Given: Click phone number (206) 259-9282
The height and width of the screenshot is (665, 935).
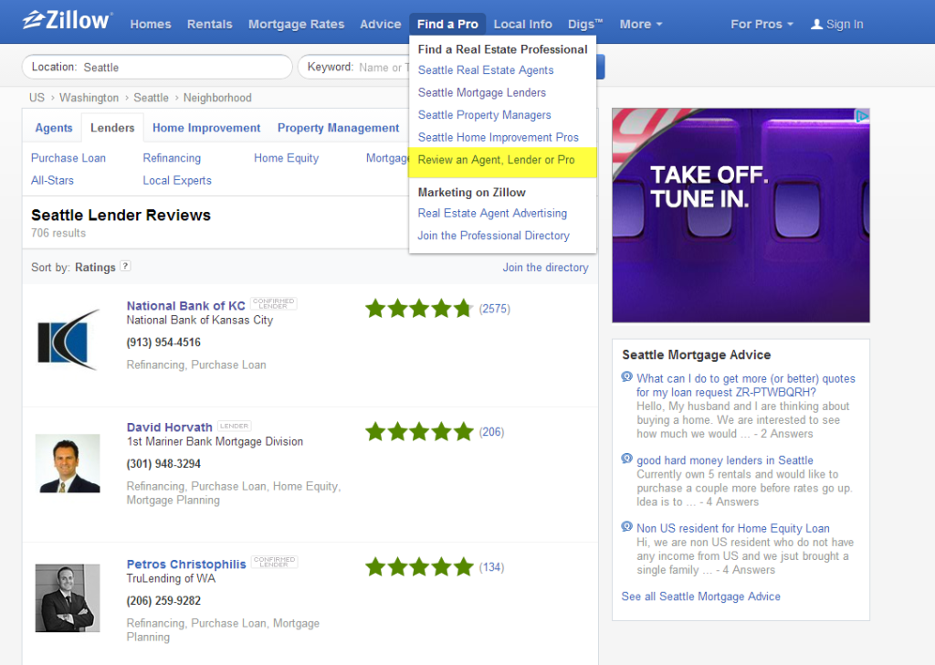Looking at the screenshot, I should pyautogui.click(x=163, y=600).
